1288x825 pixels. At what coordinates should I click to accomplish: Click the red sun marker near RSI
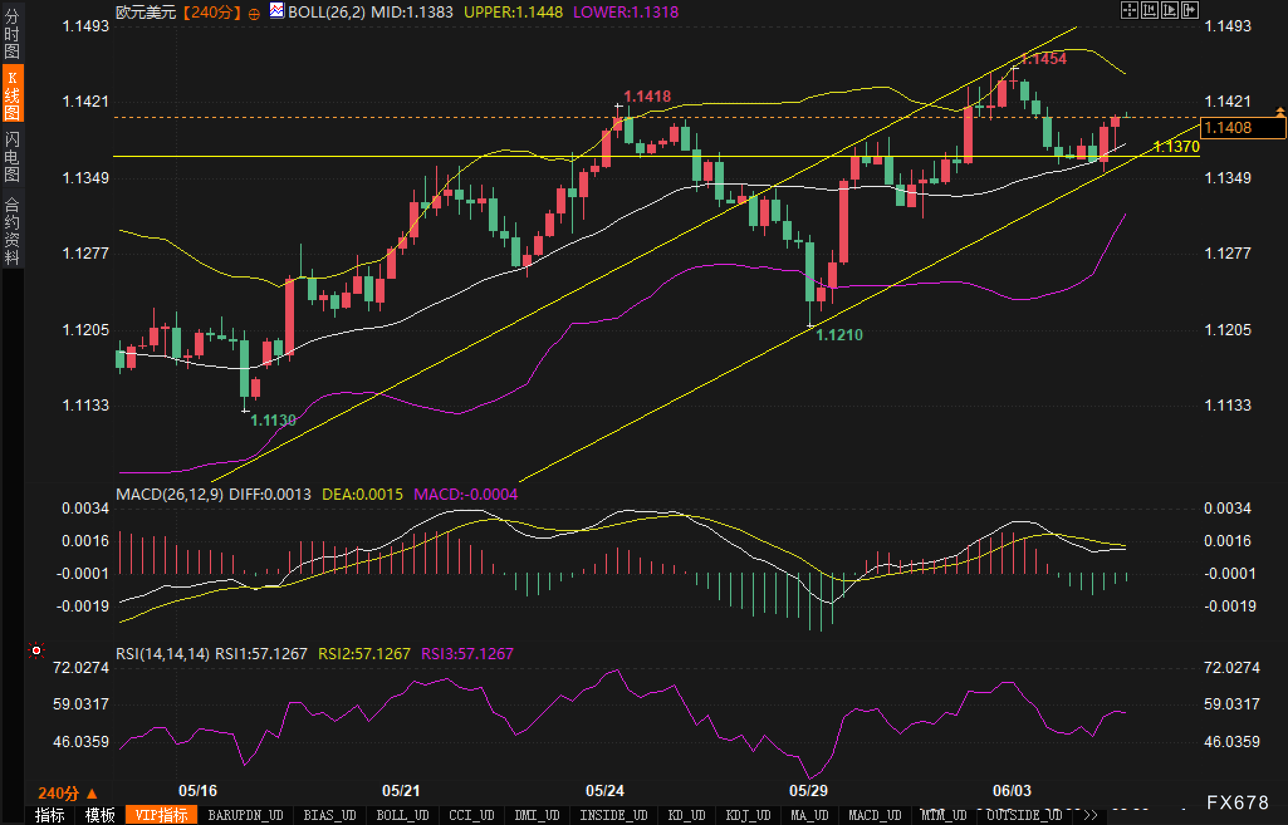(36, 650)
